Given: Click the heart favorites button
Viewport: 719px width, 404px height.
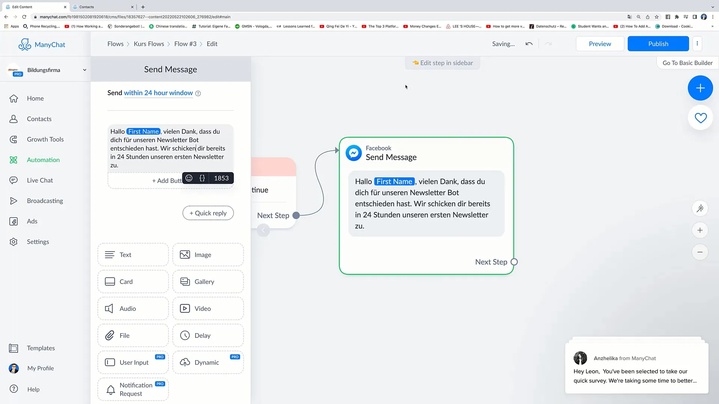Looking at the screenshot, I should [700, 118].
